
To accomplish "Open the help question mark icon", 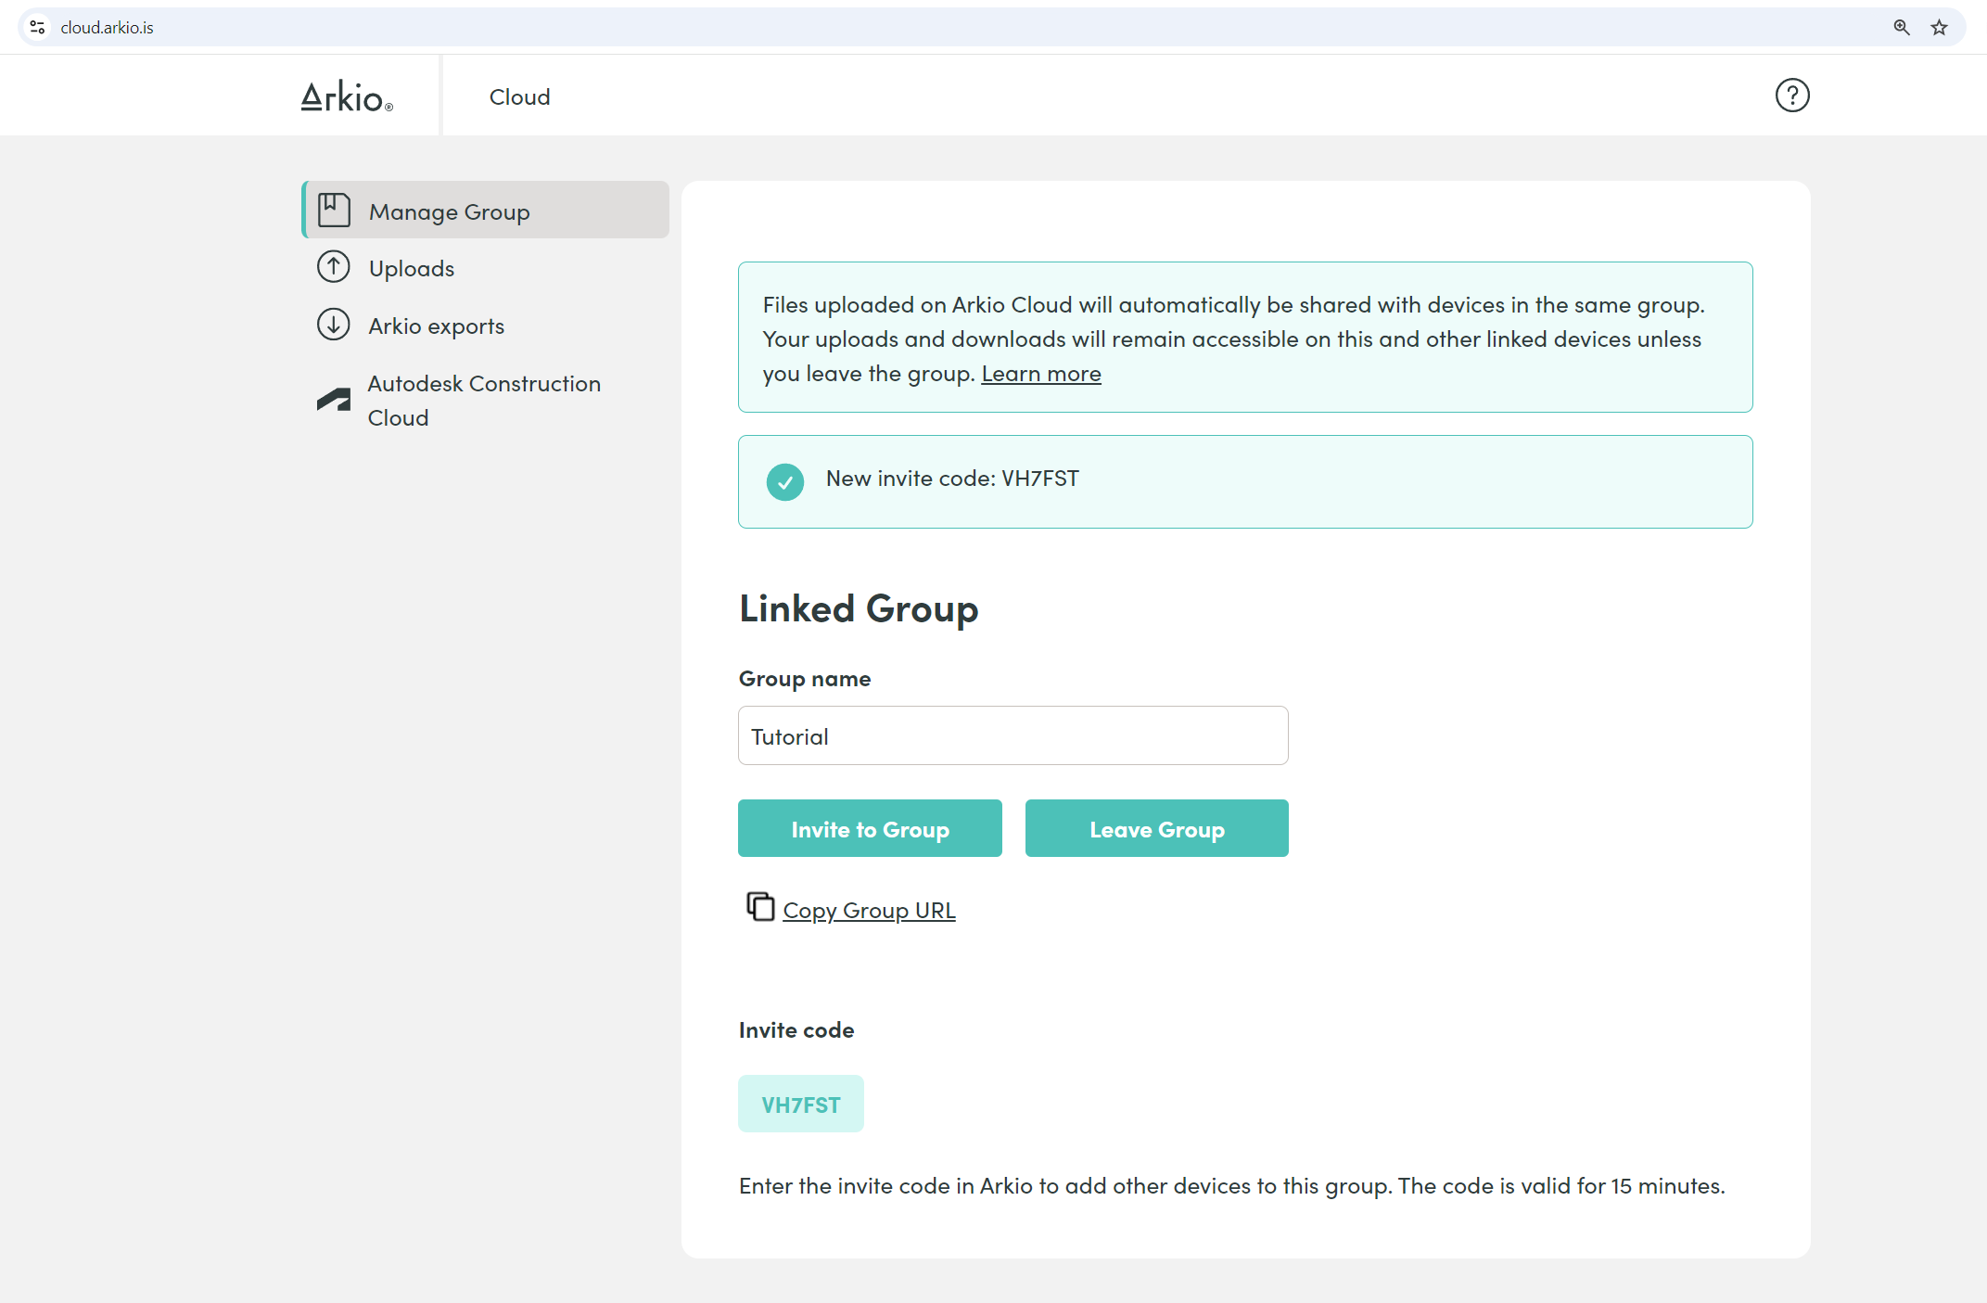I will click(1791, 96).
